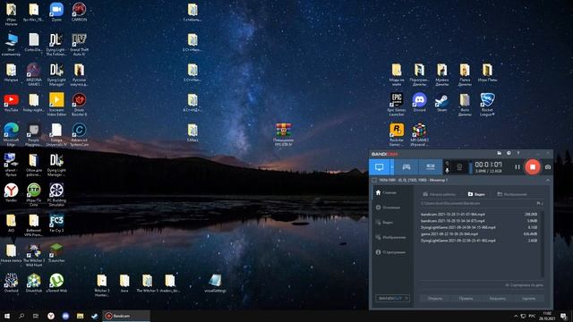
Task: Select Bandicam screen recording mode monitor icon
Action: click(x=380, y=167)
